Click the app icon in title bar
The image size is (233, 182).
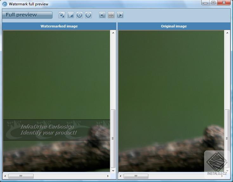click(x=5, y=4)
